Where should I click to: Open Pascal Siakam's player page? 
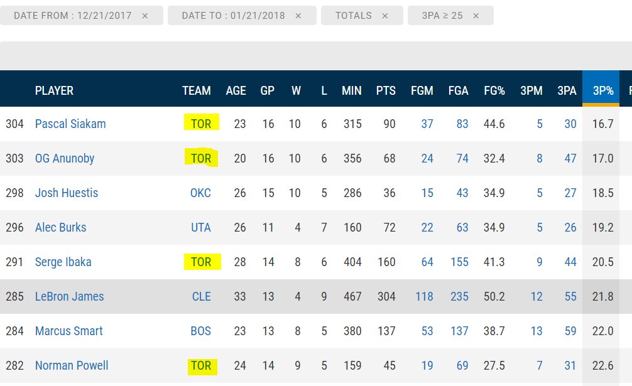(x=70, y=124)
